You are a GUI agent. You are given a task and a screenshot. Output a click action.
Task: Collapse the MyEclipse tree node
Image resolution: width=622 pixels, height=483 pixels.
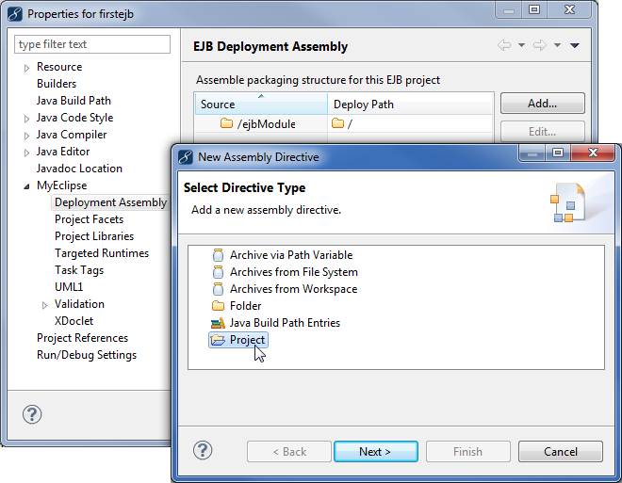pyautogui.click(x=26, y=186)
